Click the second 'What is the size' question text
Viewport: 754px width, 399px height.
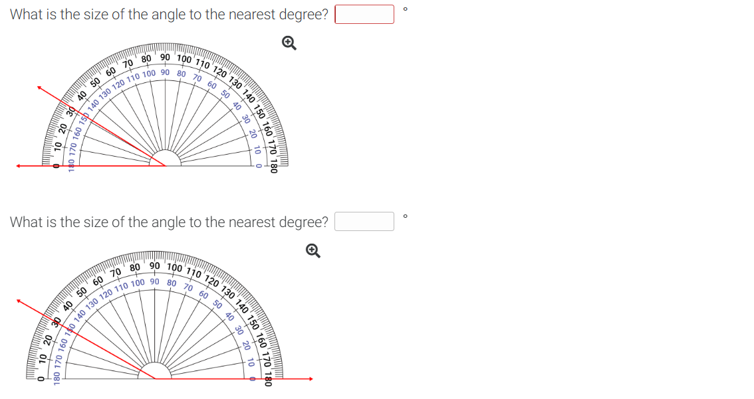tap(169, 222)
